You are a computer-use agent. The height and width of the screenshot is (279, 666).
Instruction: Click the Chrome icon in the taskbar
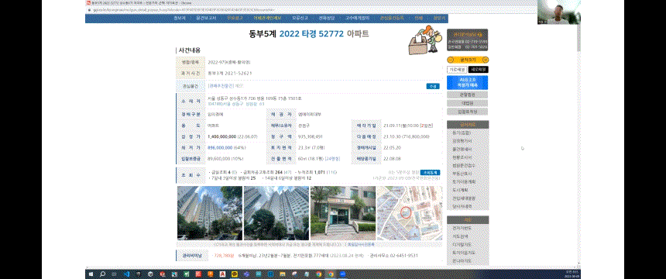pyautogui.click(x=331, y=274)
